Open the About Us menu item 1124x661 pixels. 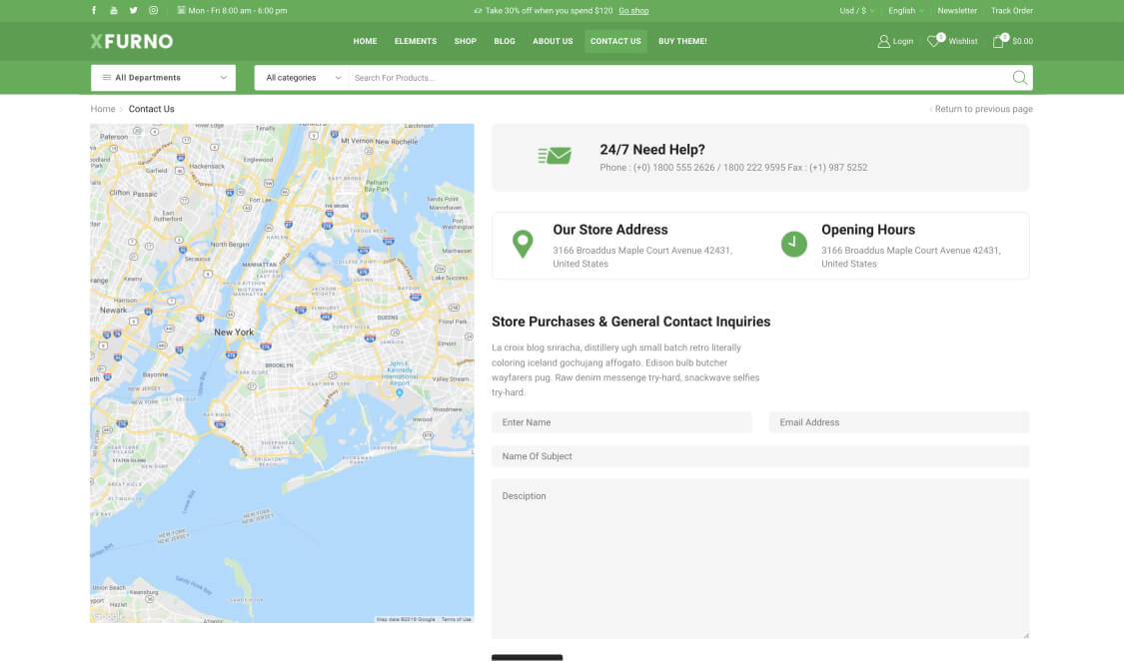[553, 42]
